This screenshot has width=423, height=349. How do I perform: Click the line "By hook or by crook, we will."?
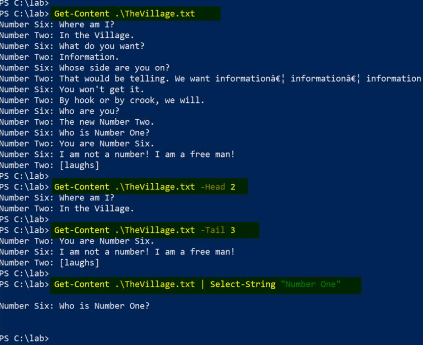131,101
